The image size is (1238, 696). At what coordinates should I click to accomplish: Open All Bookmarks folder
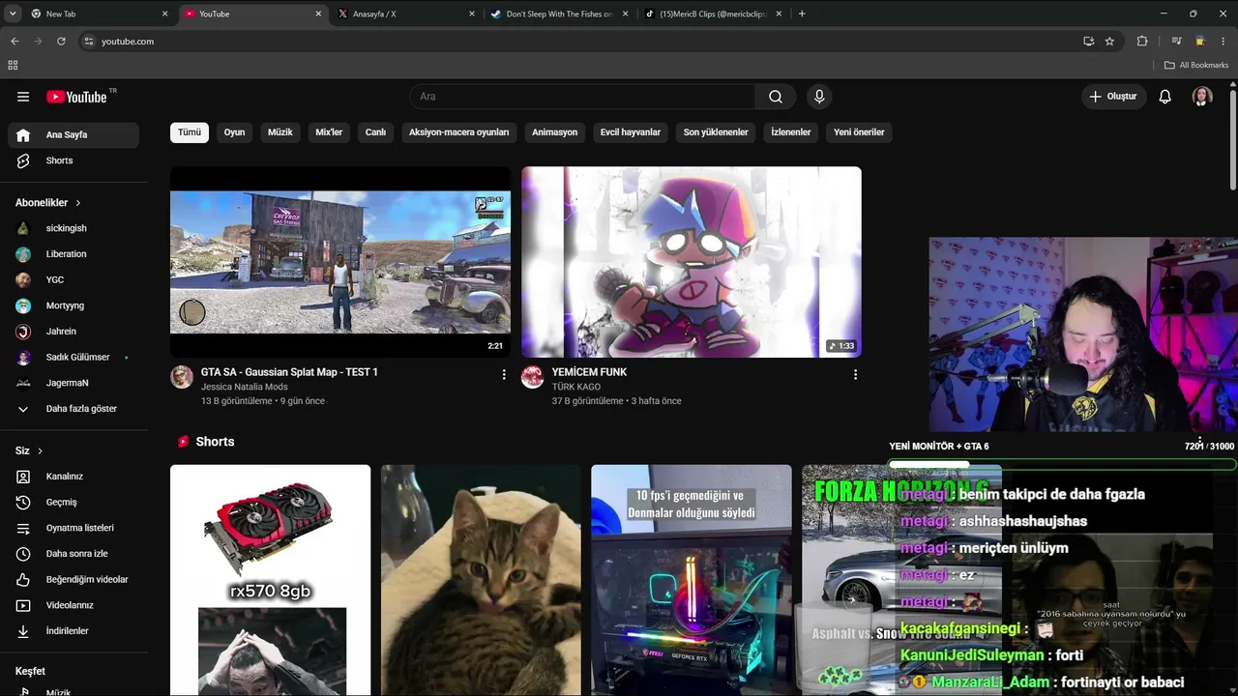tap(1196, 65)
